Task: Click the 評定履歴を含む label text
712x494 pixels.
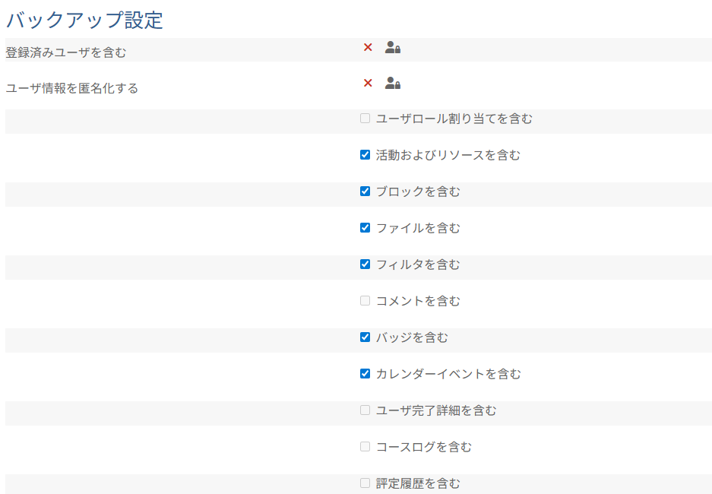Action: (418, 483)
